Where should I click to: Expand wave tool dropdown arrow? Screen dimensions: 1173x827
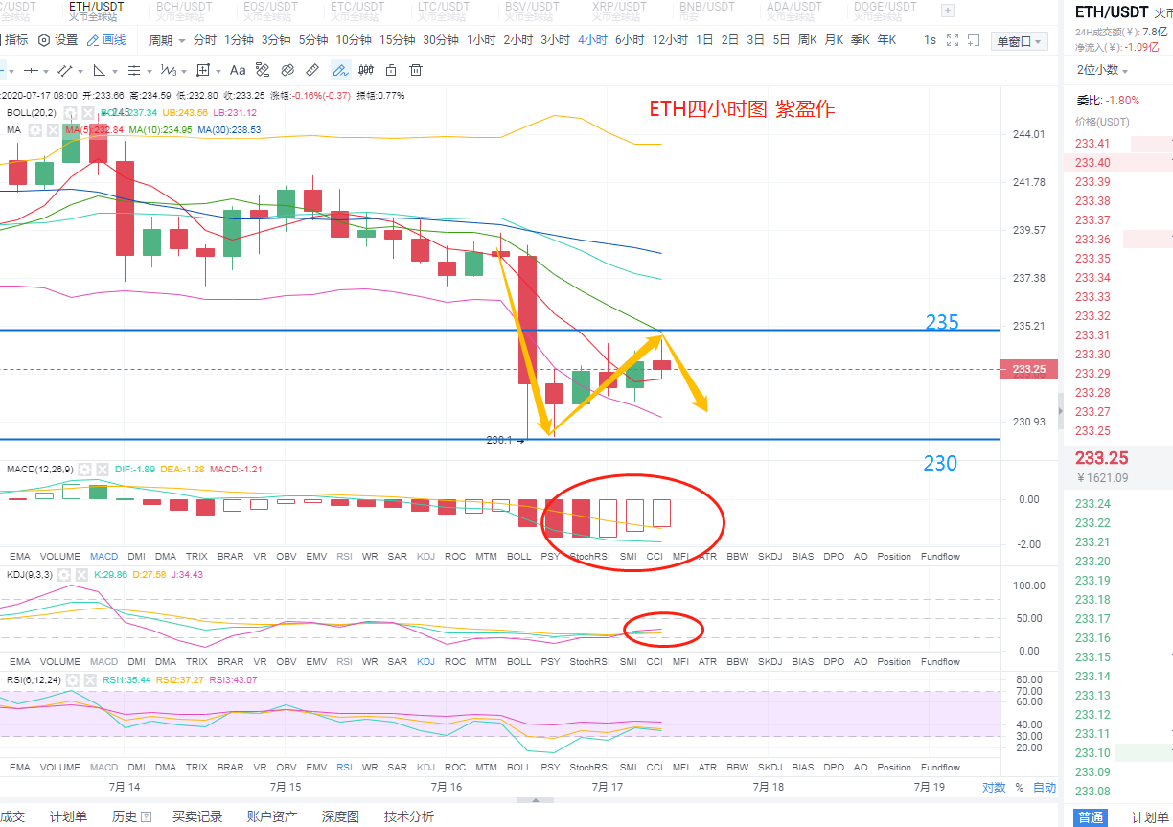point(184,71)
